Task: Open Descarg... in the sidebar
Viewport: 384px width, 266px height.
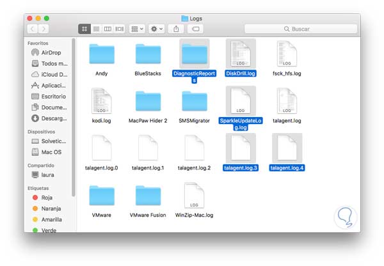Action: pos(49,118)
